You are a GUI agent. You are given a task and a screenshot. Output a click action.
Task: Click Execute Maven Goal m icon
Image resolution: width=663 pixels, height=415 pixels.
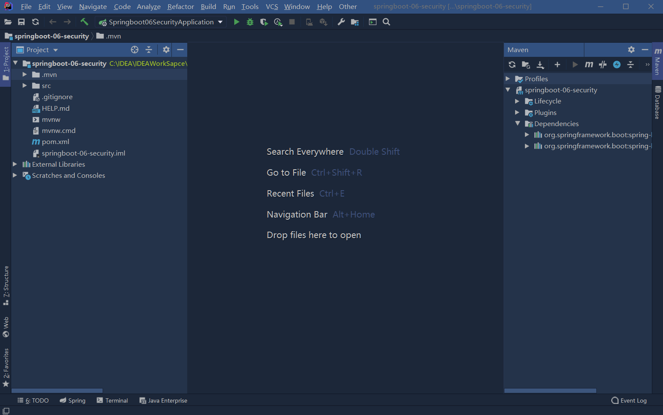tap(589, 65)
